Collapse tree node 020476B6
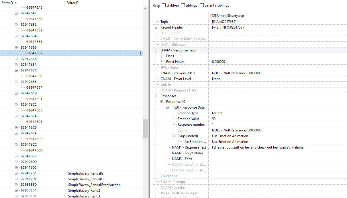Viewport: 347px width, 198px height. click(x=16, y=47)
